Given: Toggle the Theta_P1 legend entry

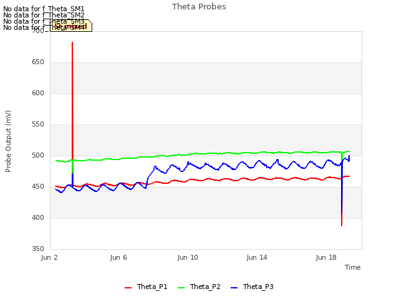Looking at the screenshot, I should tap(146, 287).
